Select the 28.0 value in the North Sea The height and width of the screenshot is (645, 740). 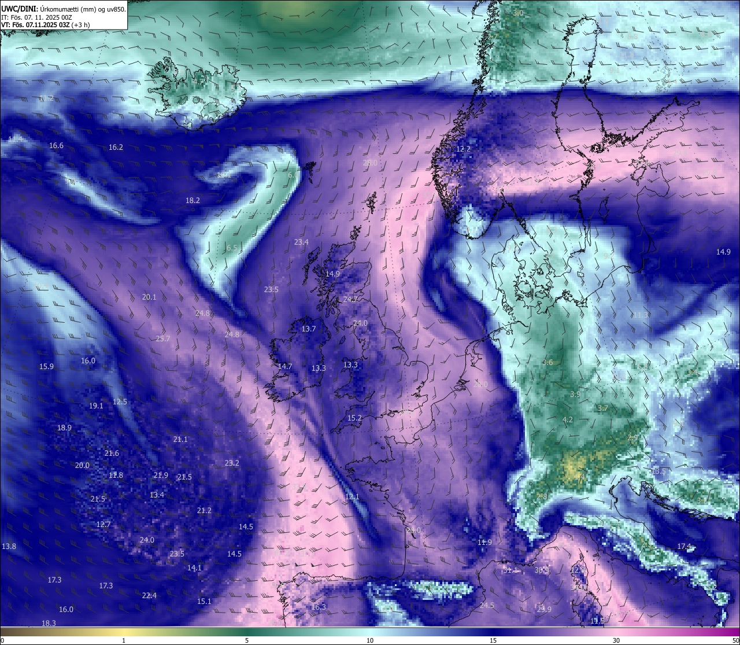click(x=370, y=163)
